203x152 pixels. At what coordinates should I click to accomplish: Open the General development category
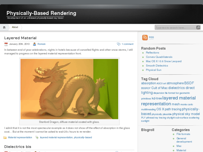click(184, 140)
